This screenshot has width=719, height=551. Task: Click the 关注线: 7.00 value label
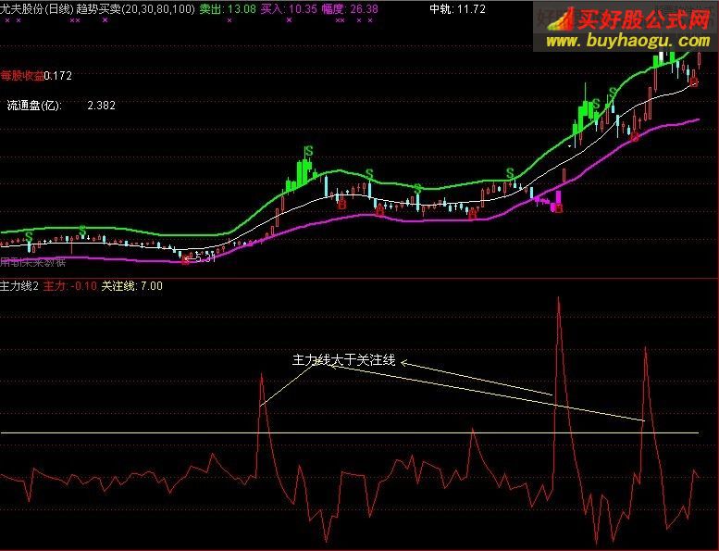131,286
